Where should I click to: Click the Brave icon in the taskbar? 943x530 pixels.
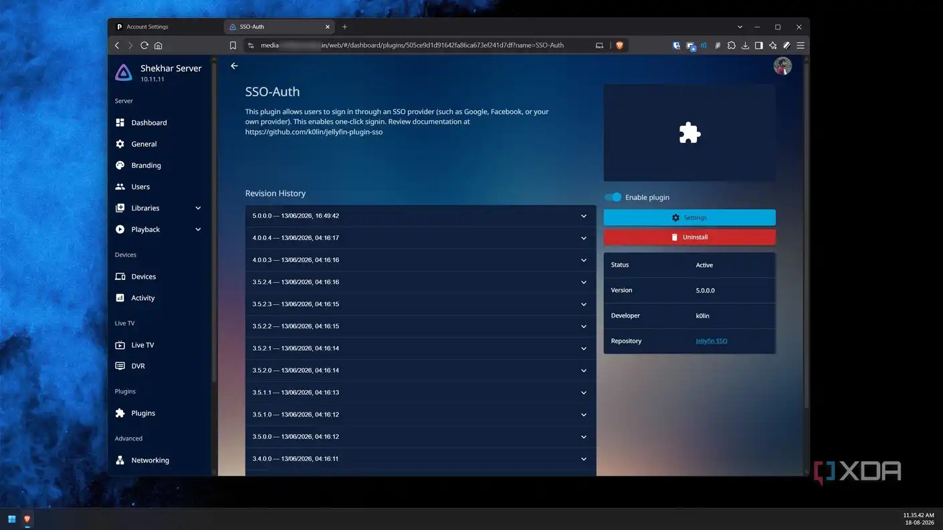coord(27,519)
